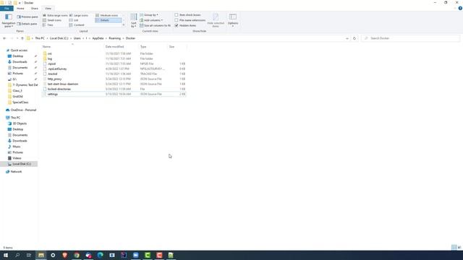Refresh the Docker folder view
Viewport: 463px width, 260px height.
[x=354, y=38]
